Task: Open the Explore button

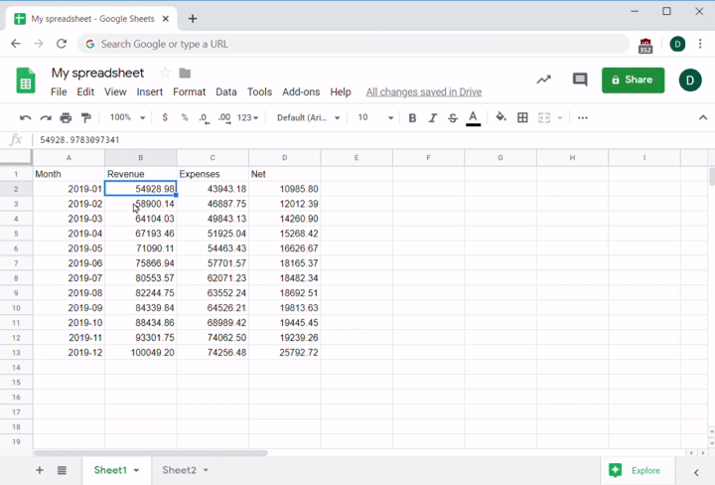Action: pyautogui.click(x=636, y=470)
